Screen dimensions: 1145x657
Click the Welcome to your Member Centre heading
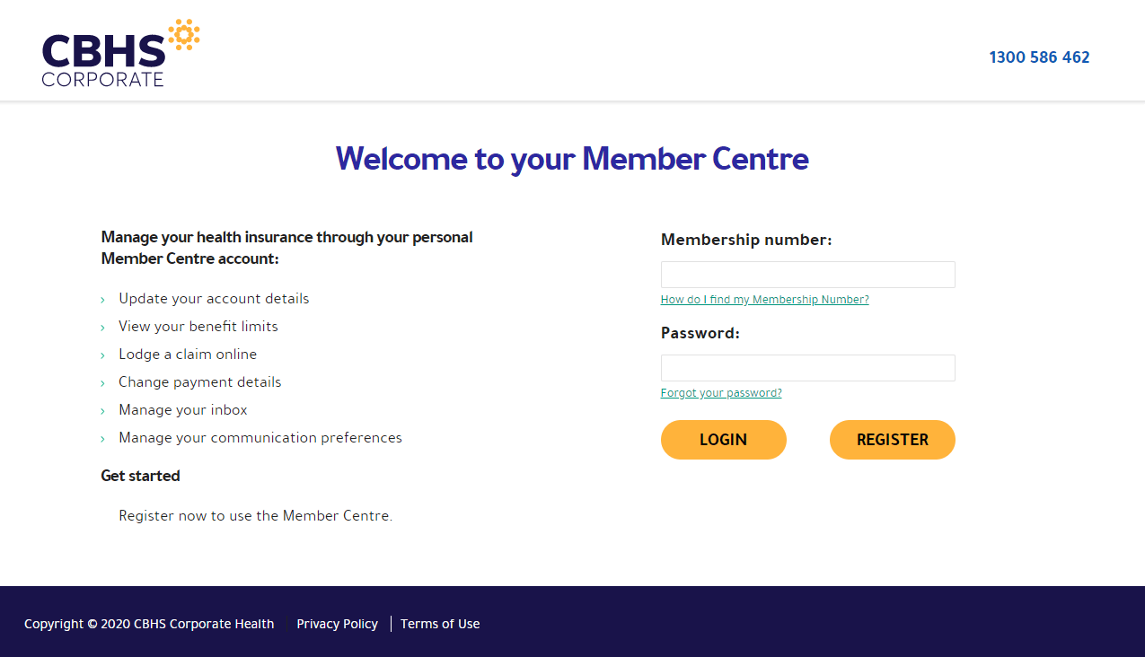click(572, 159)
